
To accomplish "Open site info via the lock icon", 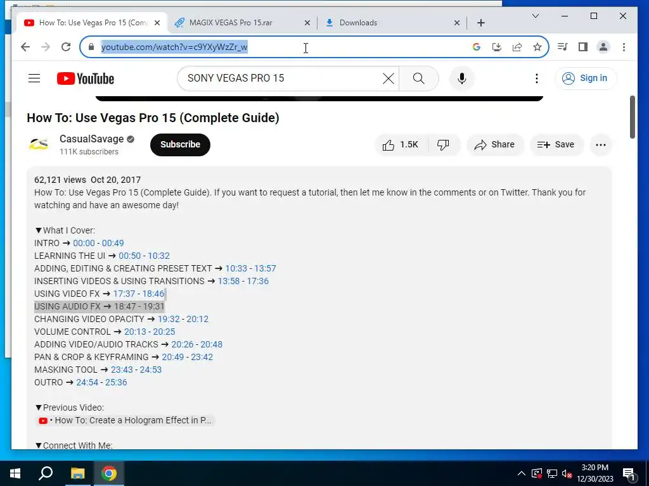I will 91,47.
